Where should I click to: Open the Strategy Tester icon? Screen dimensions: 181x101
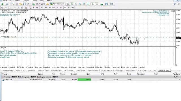coord(28,4)
